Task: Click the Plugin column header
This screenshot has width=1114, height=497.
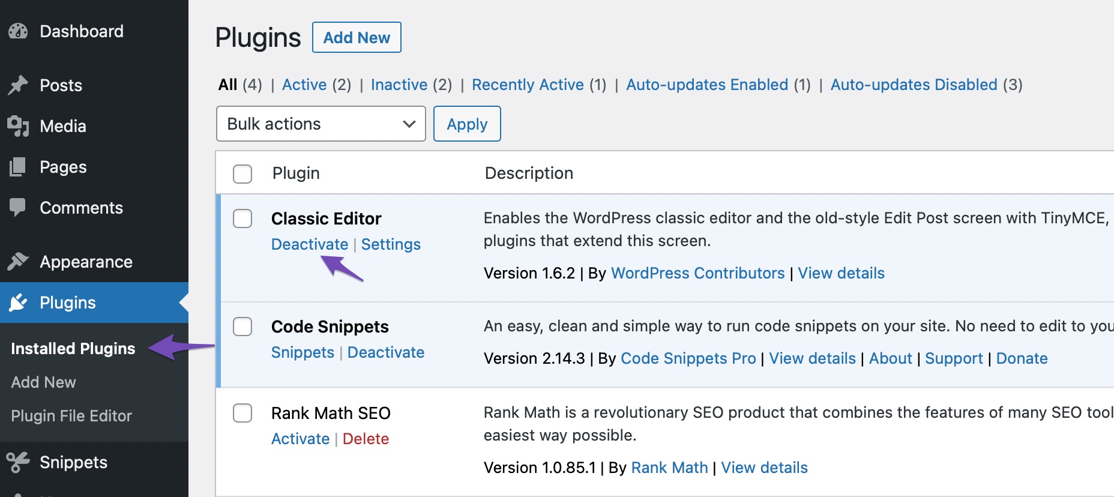Action: (x=296, y=173)
